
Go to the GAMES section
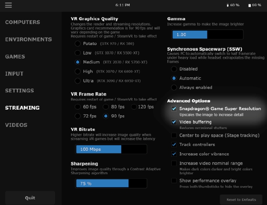coord(15,56)
